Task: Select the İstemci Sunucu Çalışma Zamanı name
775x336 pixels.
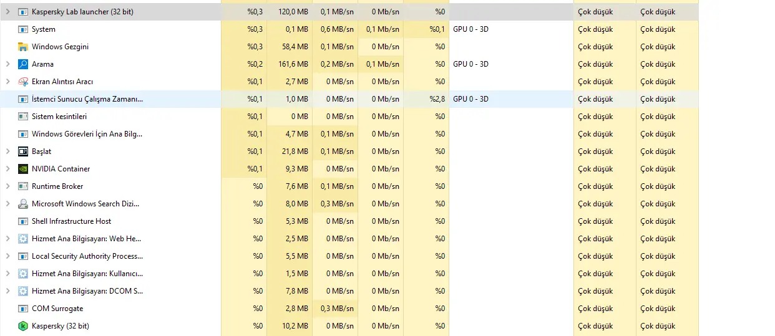Action: click(87, 99)
